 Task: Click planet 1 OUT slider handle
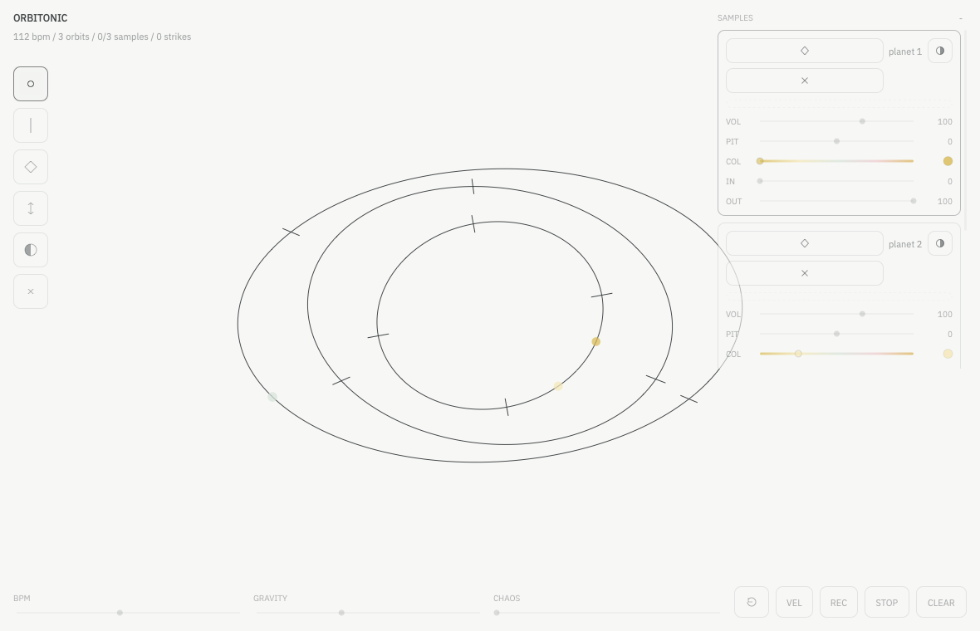click(x=914, y=201)
